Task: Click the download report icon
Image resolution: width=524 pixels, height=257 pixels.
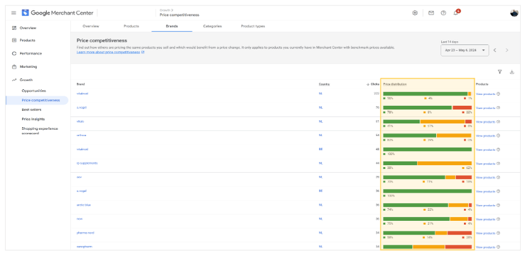Action: click(x=511, y=72)
